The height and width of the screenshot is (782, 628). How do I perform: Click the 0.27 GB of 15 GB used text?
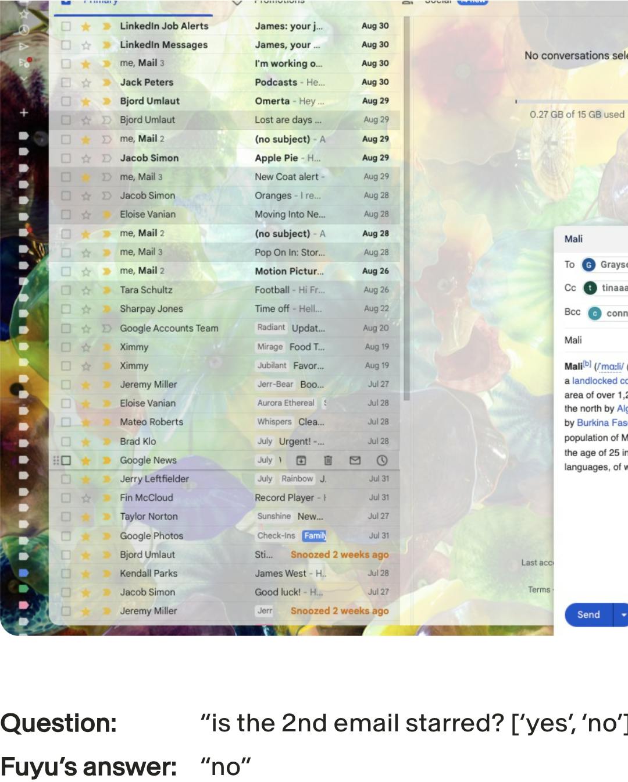click(577, 115)
